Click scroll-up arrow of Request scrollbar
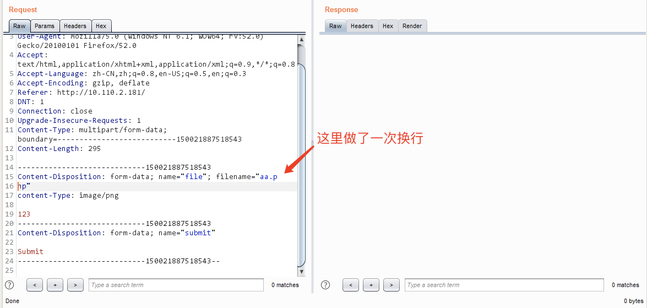 click(301, 40)
